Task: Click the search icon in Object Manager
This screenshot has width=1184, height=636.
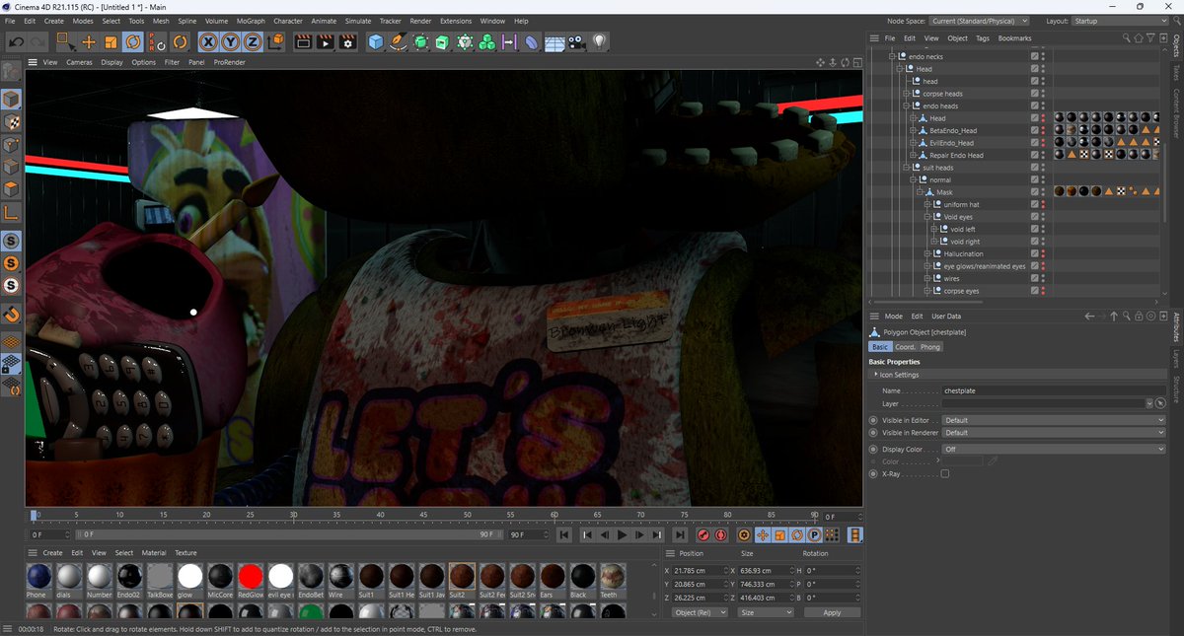Action: 1126,38
